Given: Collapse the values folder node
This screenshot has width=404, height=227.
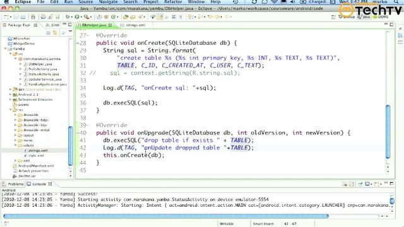Looking at the screenshot, I should tap(15, 146).
